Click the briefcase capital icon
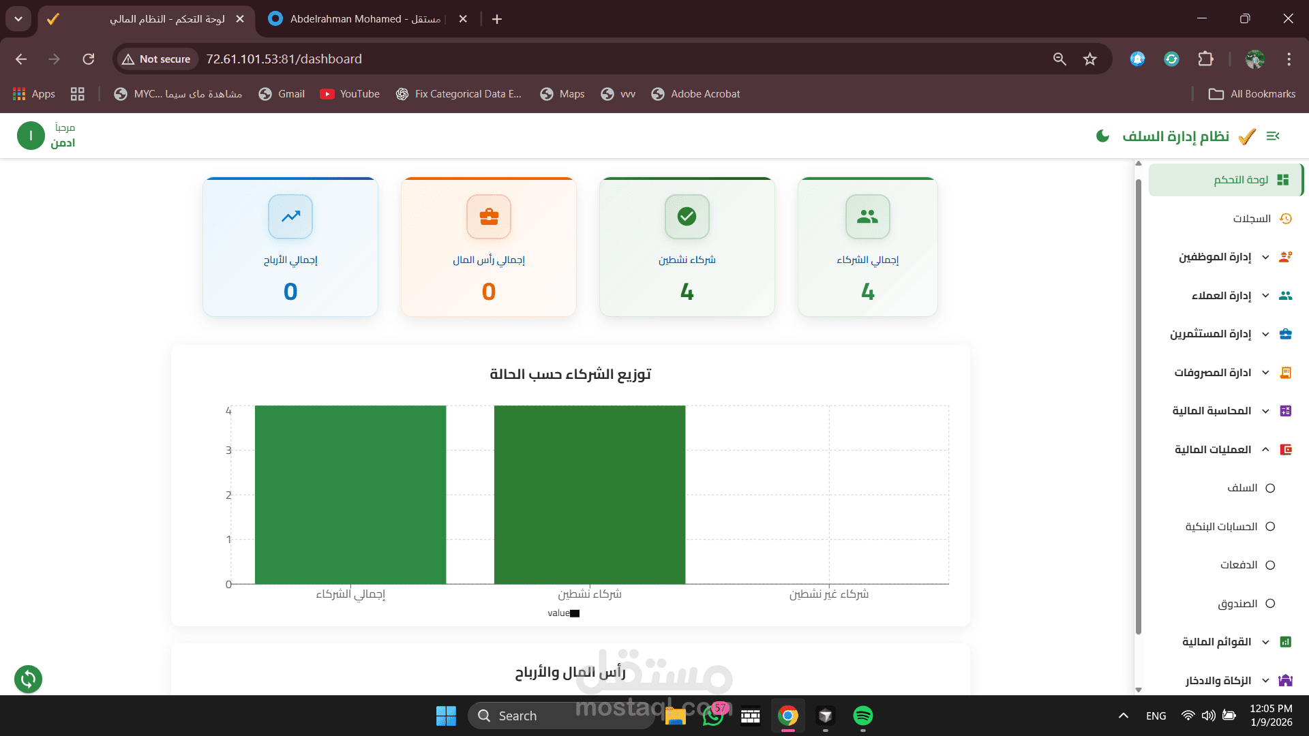 [489, 217]
